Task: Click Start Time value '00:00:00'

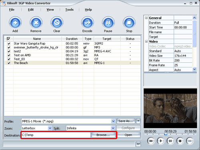Action: point(180,27)
